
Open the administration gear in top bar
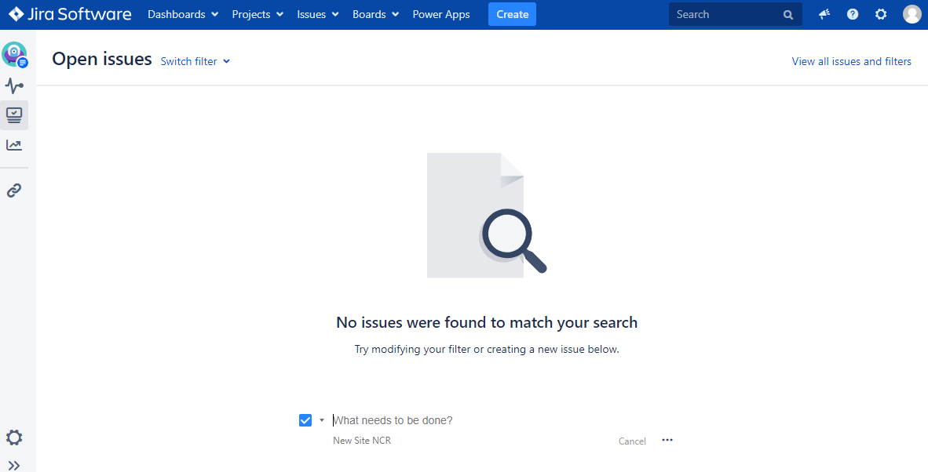click(881, 14)
